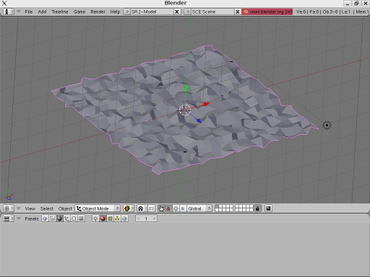Image resolution: width=370 pixels, height=277 pixels.
Task: Toggle the first layer button in right group
Action: [x=237, y=207]
